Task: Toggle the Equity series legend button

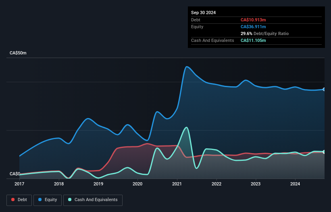Action: point(48,200)
